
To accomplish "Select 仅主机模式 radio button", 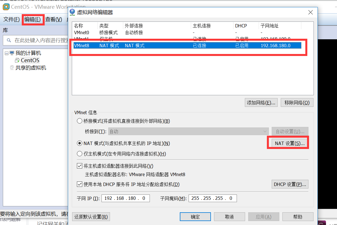I will click(x=79, y=154).
